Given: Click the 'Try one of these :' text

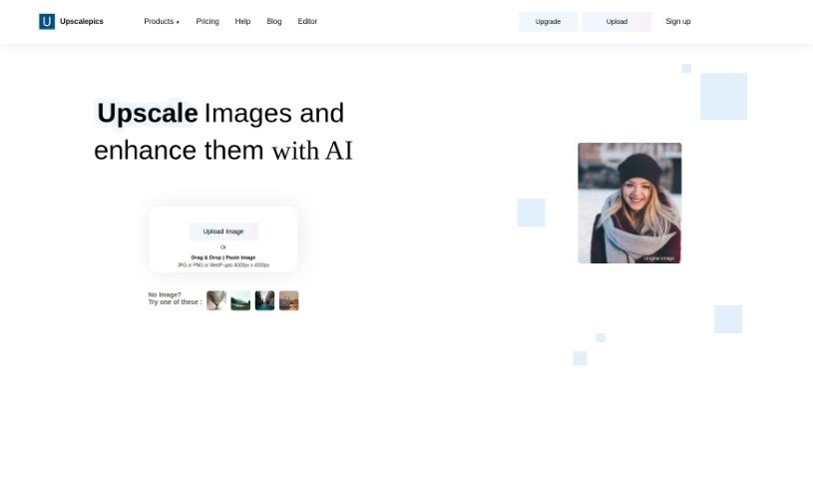Looking at the screenshot, I should click(175, 302).
